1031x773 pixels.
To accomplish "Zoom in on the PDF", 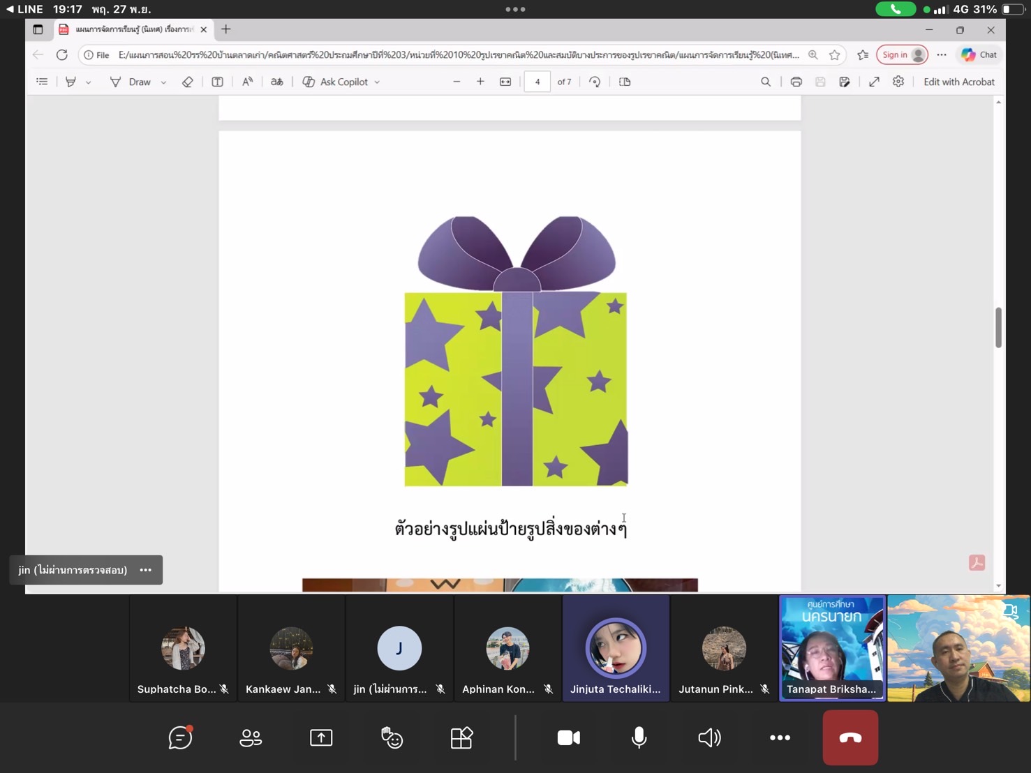I will coord(480,82).
